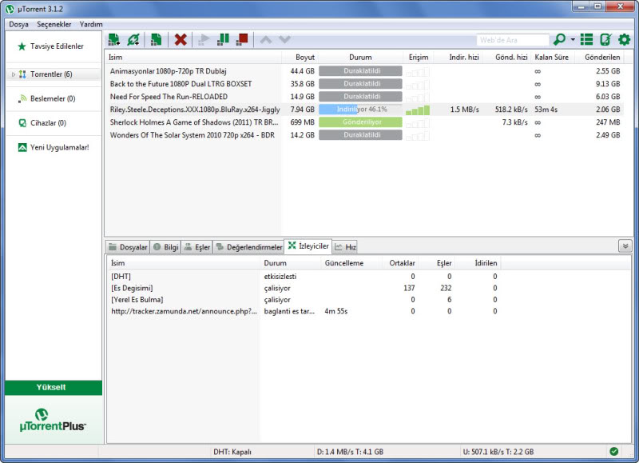639x463 pixels.
Task: Click download speed D: 1.4 MB/s status
Action: pos(350,452)
